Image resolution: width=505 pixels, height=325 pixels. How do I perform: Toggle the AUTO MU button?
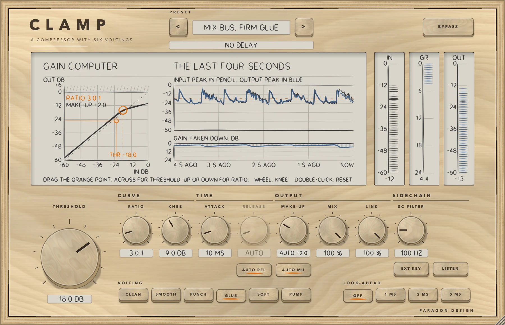click(293, 270)
